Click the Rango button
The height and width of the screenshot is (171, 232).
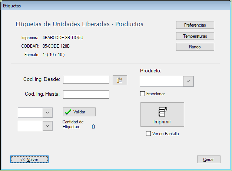pyautogui.click(x=195, y=47)
